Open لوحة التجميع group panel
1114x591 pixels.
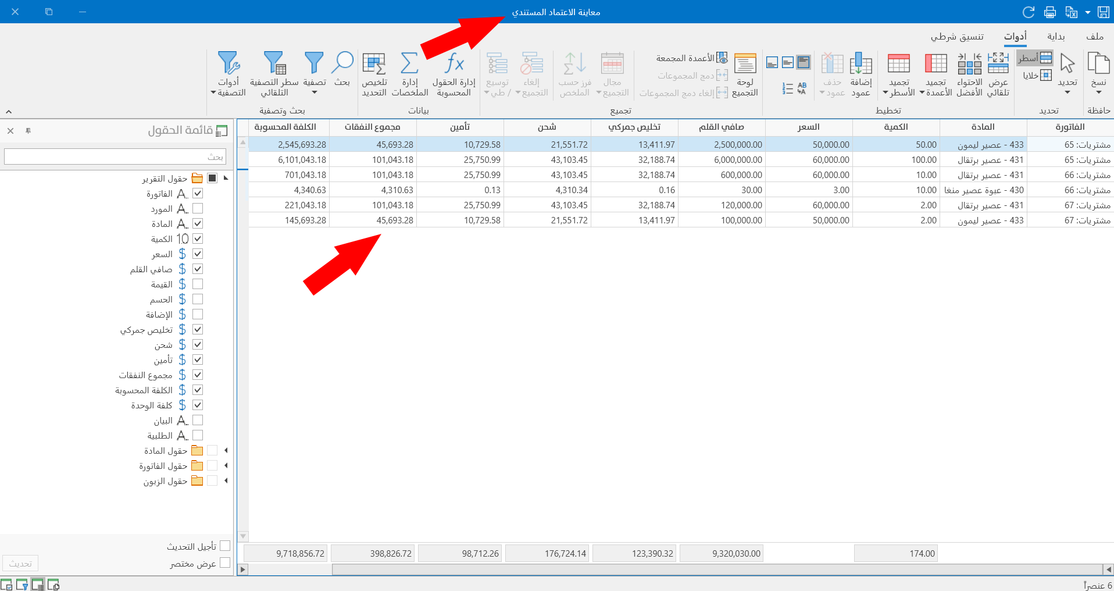click(x=745, y=74)
